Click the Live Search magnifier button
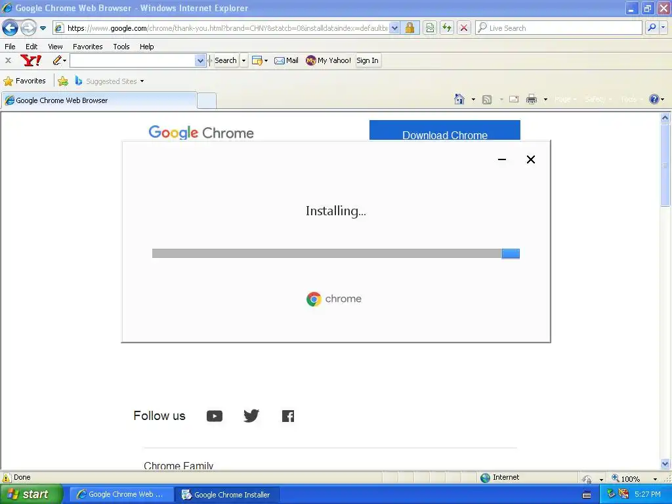672x504 pixels. [652, 28]
